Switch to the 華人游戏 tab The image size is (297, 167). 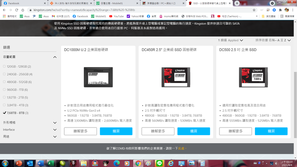[x=70, y=3]
